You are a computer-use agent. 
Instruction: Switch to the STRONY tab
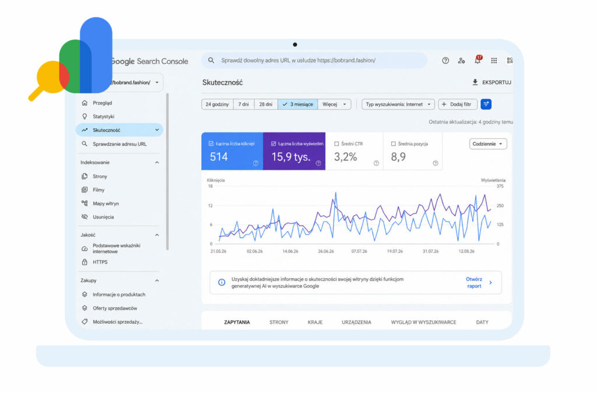point(279,322)
